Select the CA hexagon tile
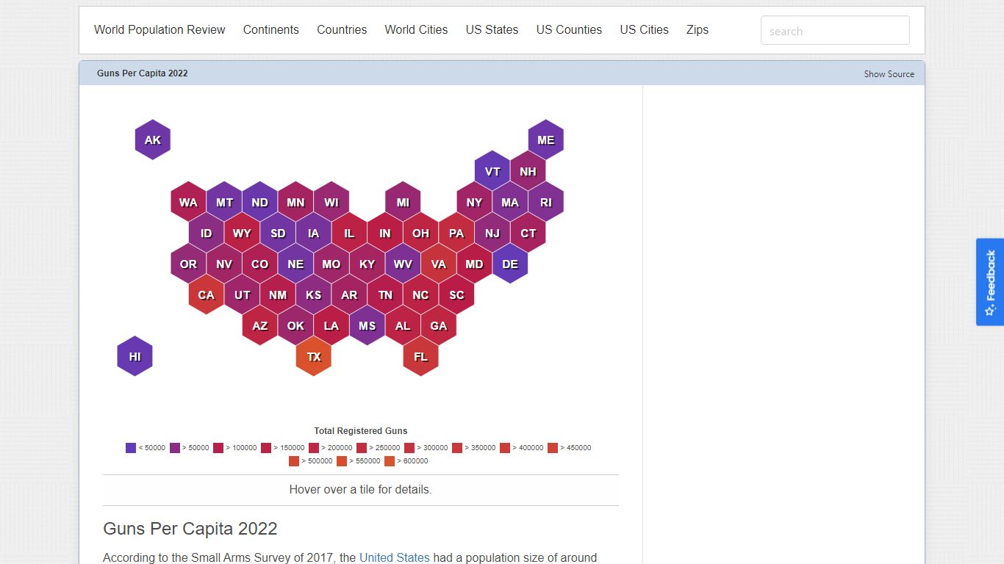Screen dimensions: 1004x564 click(207, 294)
